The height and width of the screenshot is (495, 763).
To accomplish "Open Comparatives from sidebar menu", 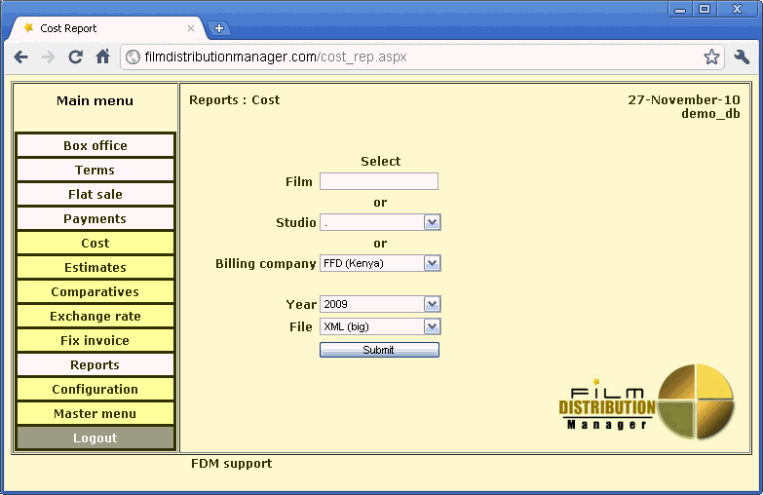I will [95, 292].
